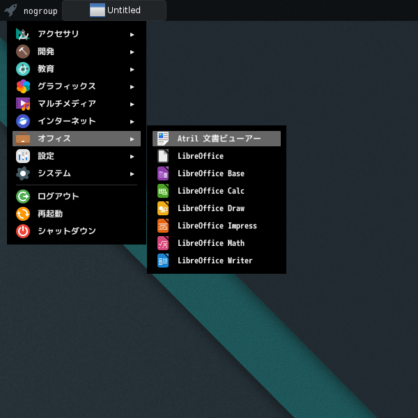The image size is (418, 418).
Task: Expand the 教育 submenu arrow
Action: pyautogui.click(x=132, y=69)
